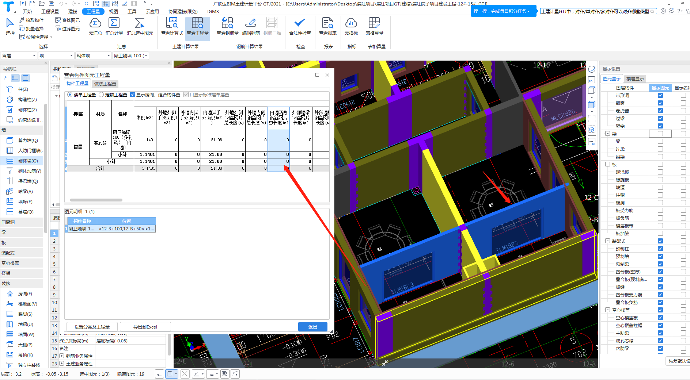Click 设置分类及工程量 button
Image resolution: width=690 pixels, height=380 pixels.
tap(92, 327)
